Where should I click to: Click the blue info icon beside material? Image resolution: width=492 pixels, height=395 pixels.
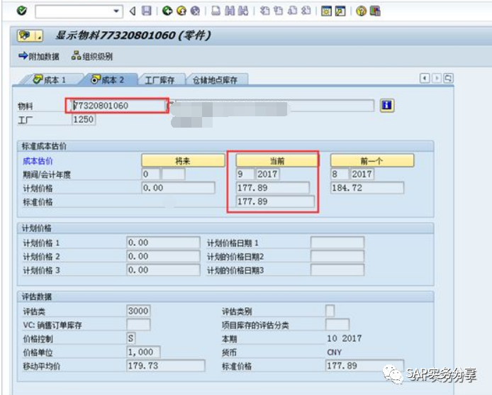click(x=386, y=106)
